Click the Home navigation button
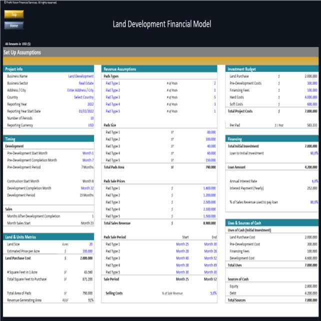 (13, 25)
